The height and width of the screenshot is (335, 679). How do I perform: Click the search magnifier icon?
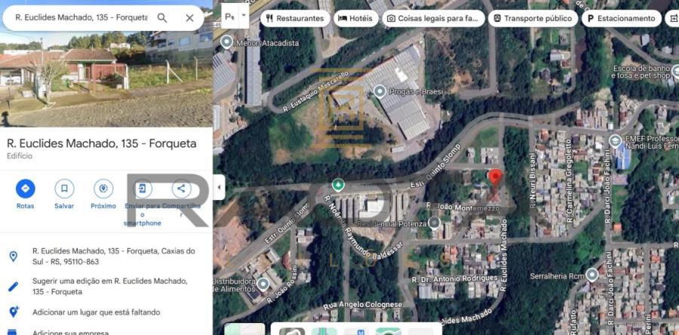[x=162, y=18]
